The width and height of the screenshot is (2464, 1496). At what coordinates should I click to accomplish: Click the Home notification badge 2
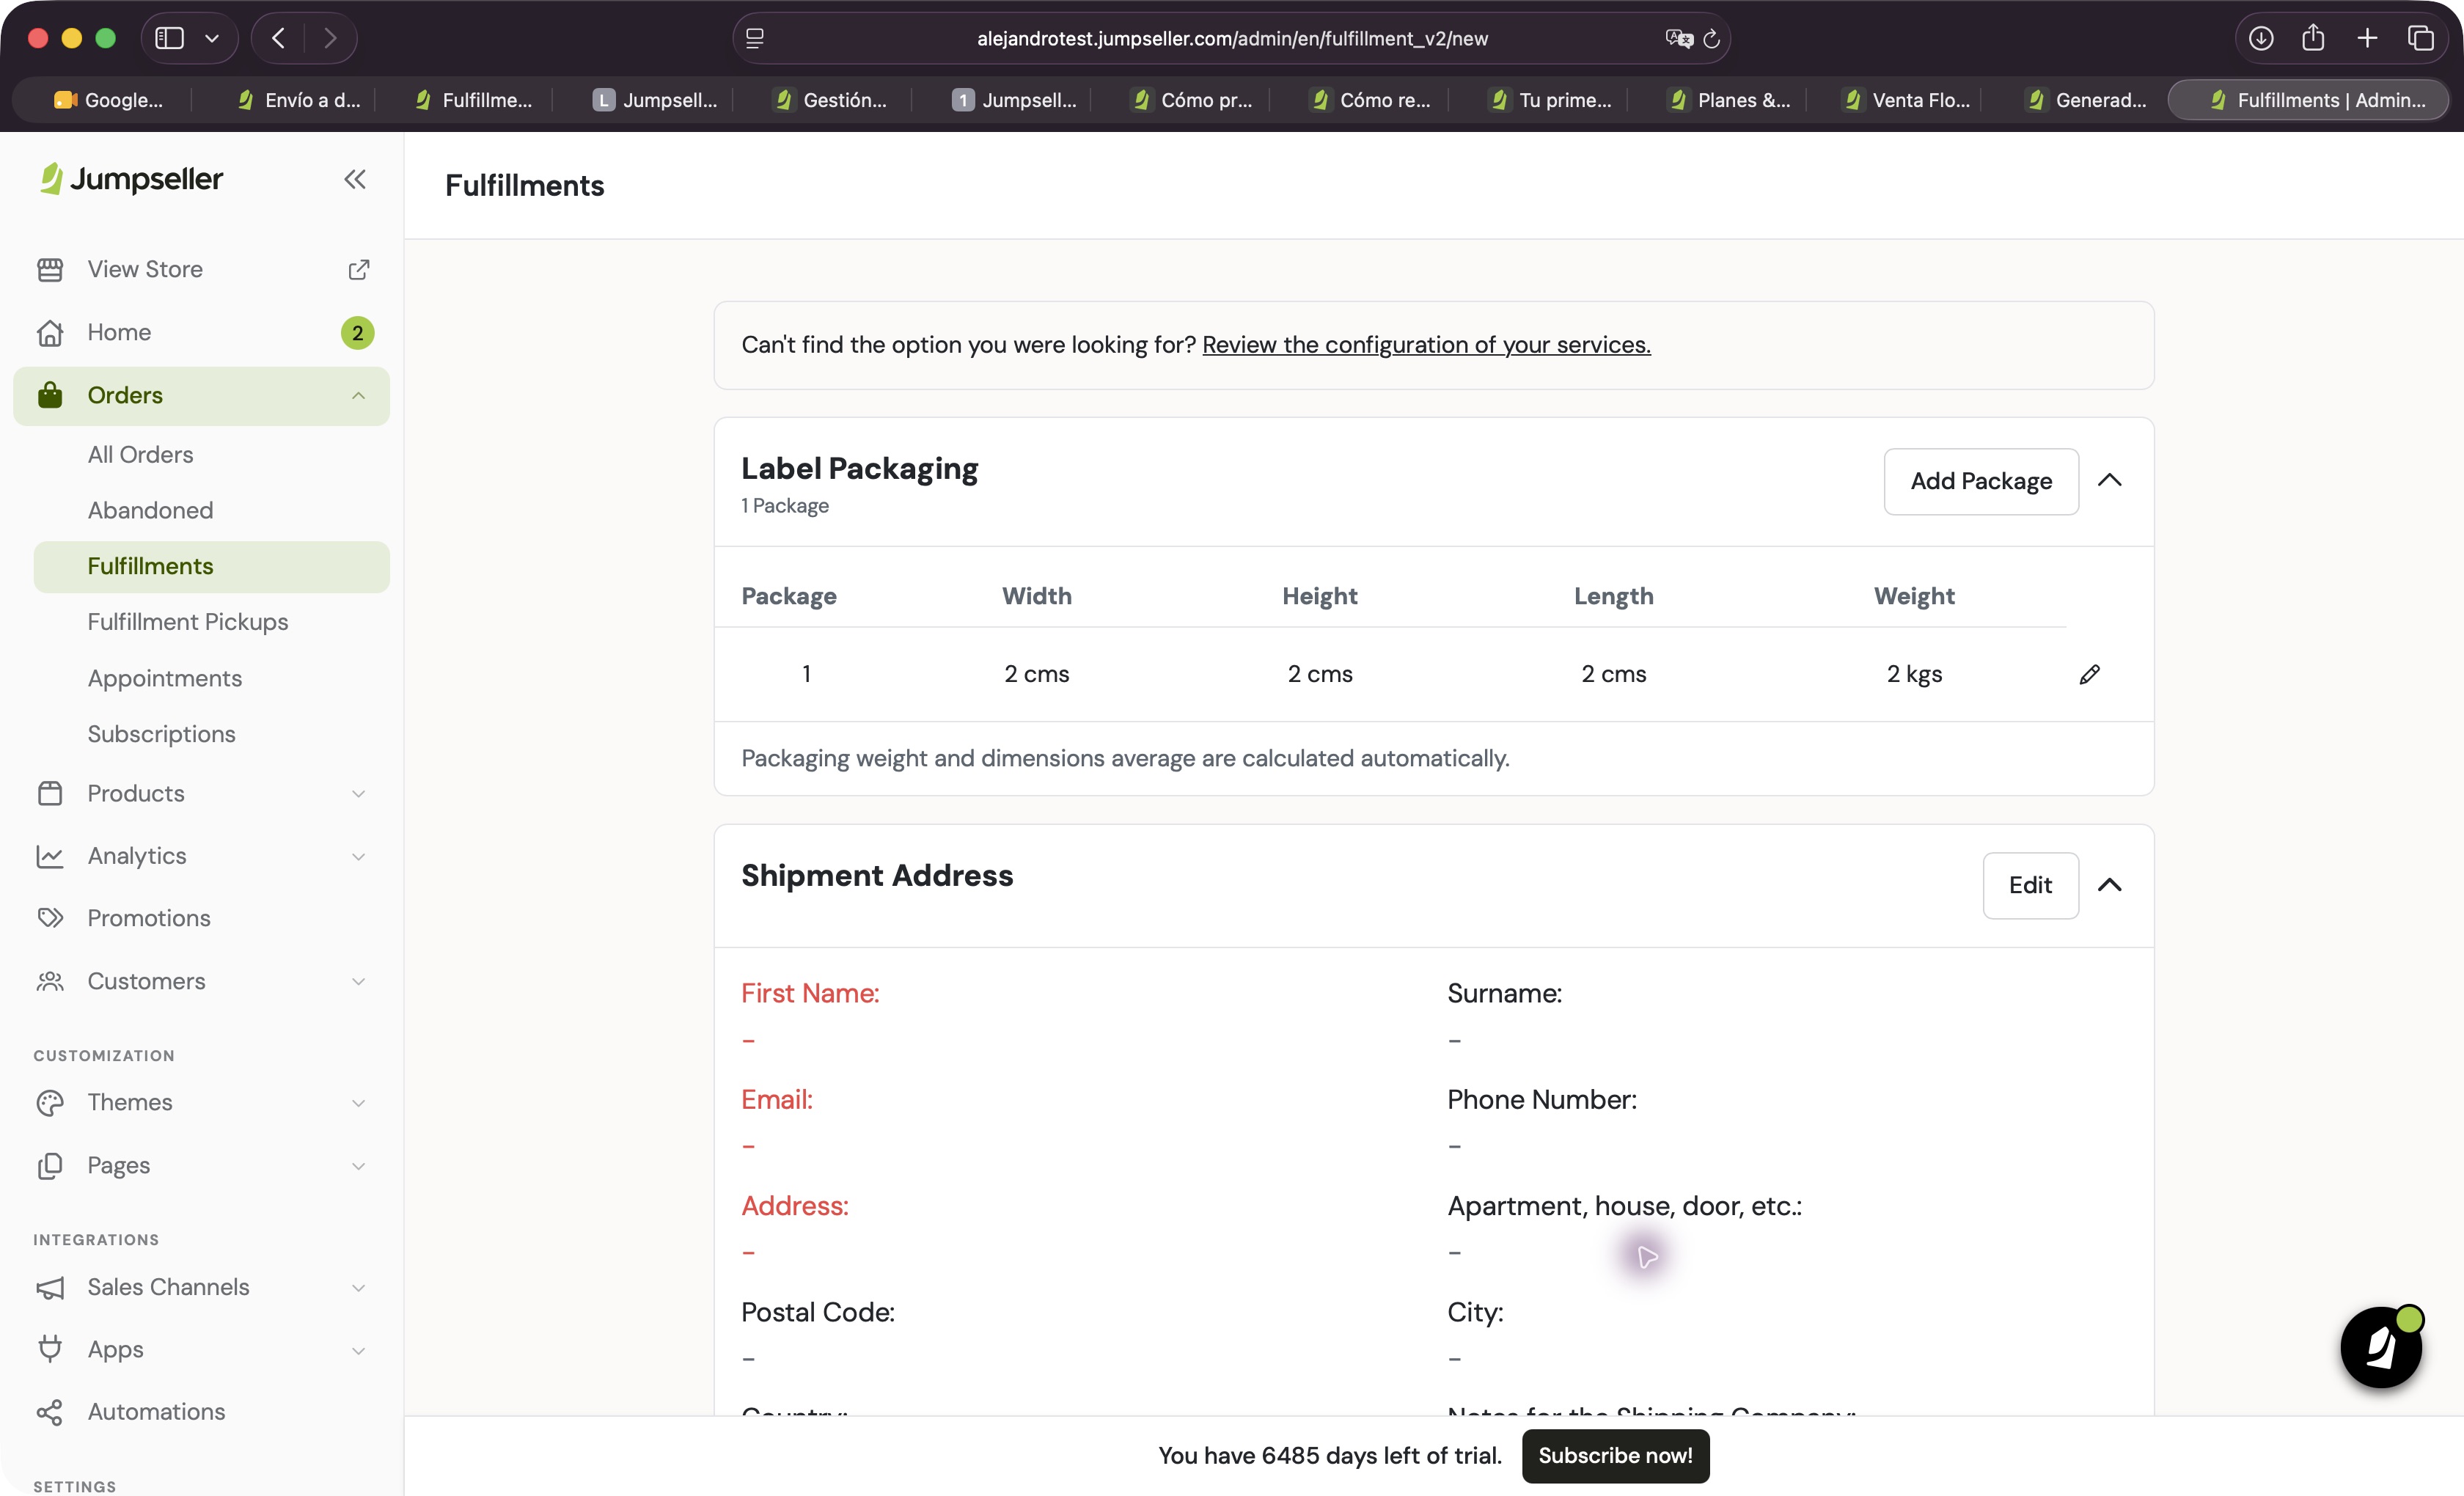click(x=357, y=333)
